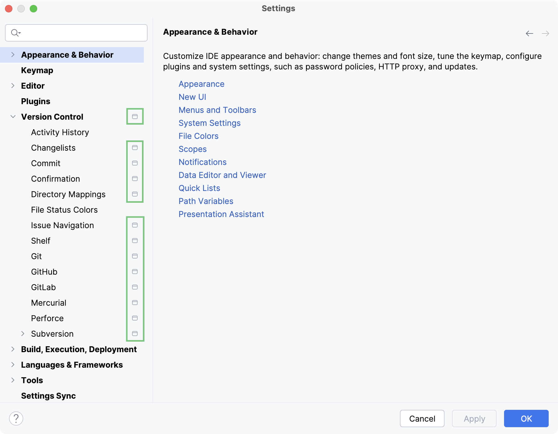
Task: Click the Cancel button
Action: pos(422,418)
